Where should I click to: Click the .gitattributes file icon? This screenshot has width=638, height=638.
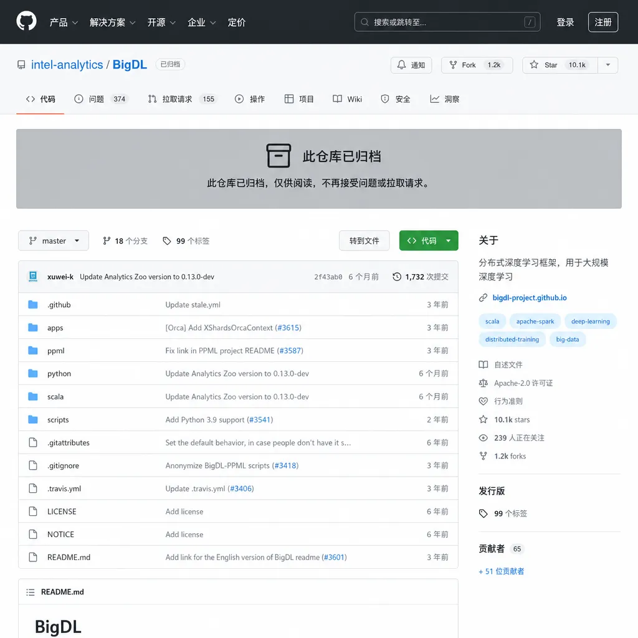tap(33, 442)
